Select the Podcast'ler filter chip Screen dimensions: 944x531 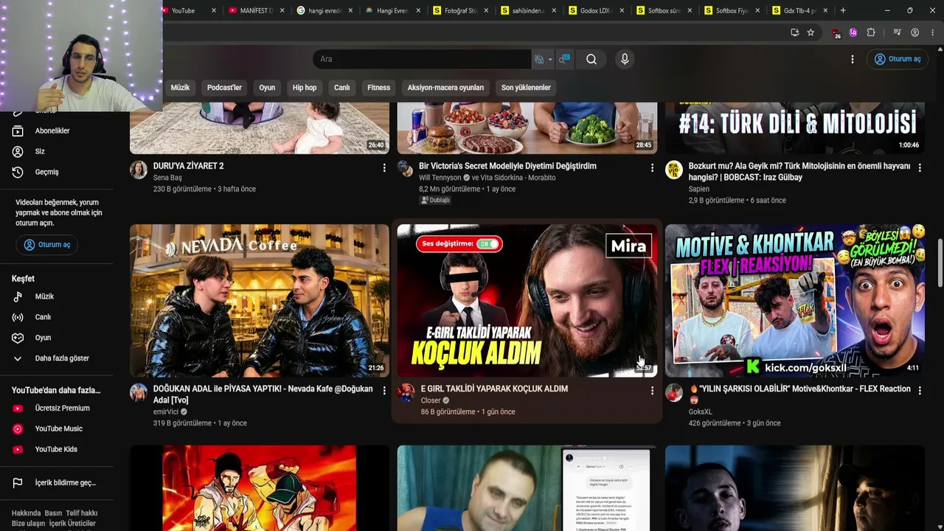pos(224,88)
